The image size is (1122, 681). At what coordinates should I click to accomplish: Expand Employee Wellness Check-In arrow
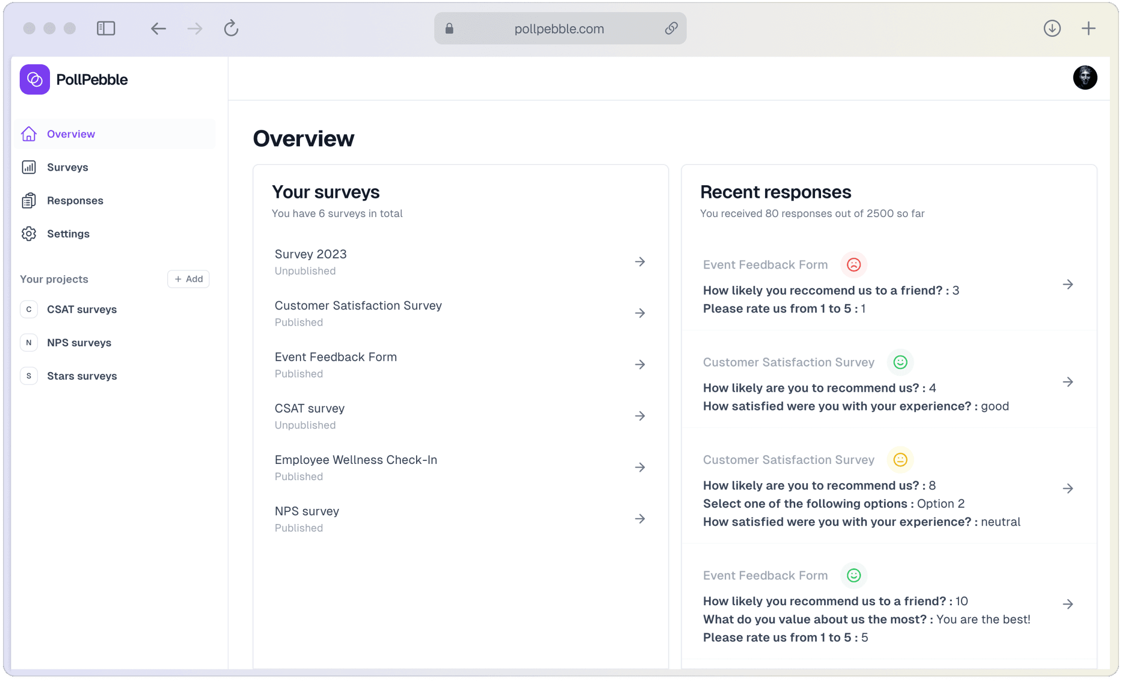640,467
